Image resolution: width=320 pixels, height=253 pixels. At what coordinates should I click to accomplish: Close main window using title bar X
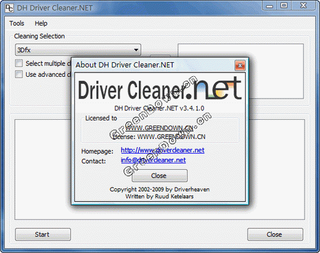tap(303, 5)
